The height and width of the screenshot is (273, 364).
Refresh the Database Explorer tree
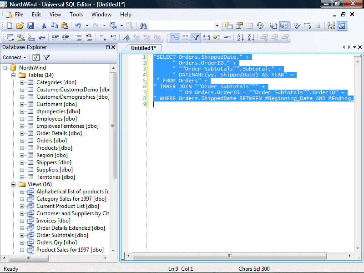[36, 58]
